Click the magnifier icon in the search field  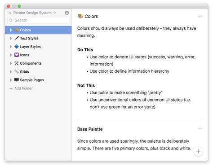coord(11,20)
